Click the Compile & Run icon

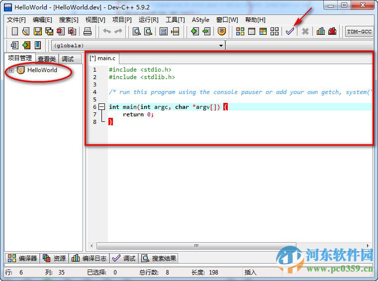263,31
